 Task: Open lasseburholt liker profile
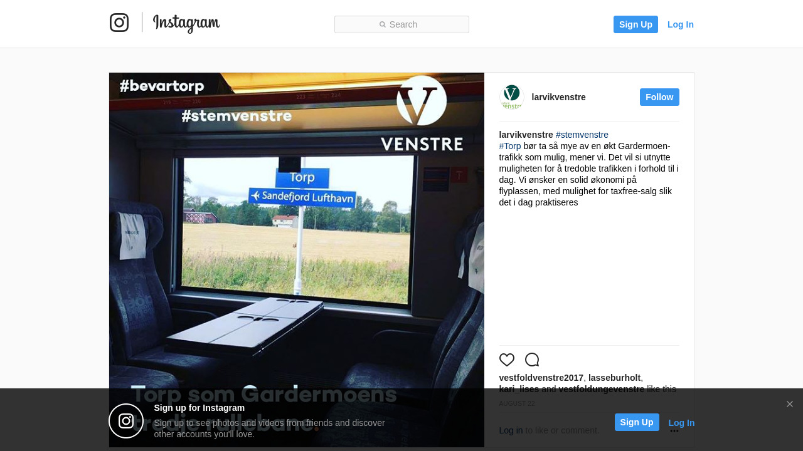point(614,378)
